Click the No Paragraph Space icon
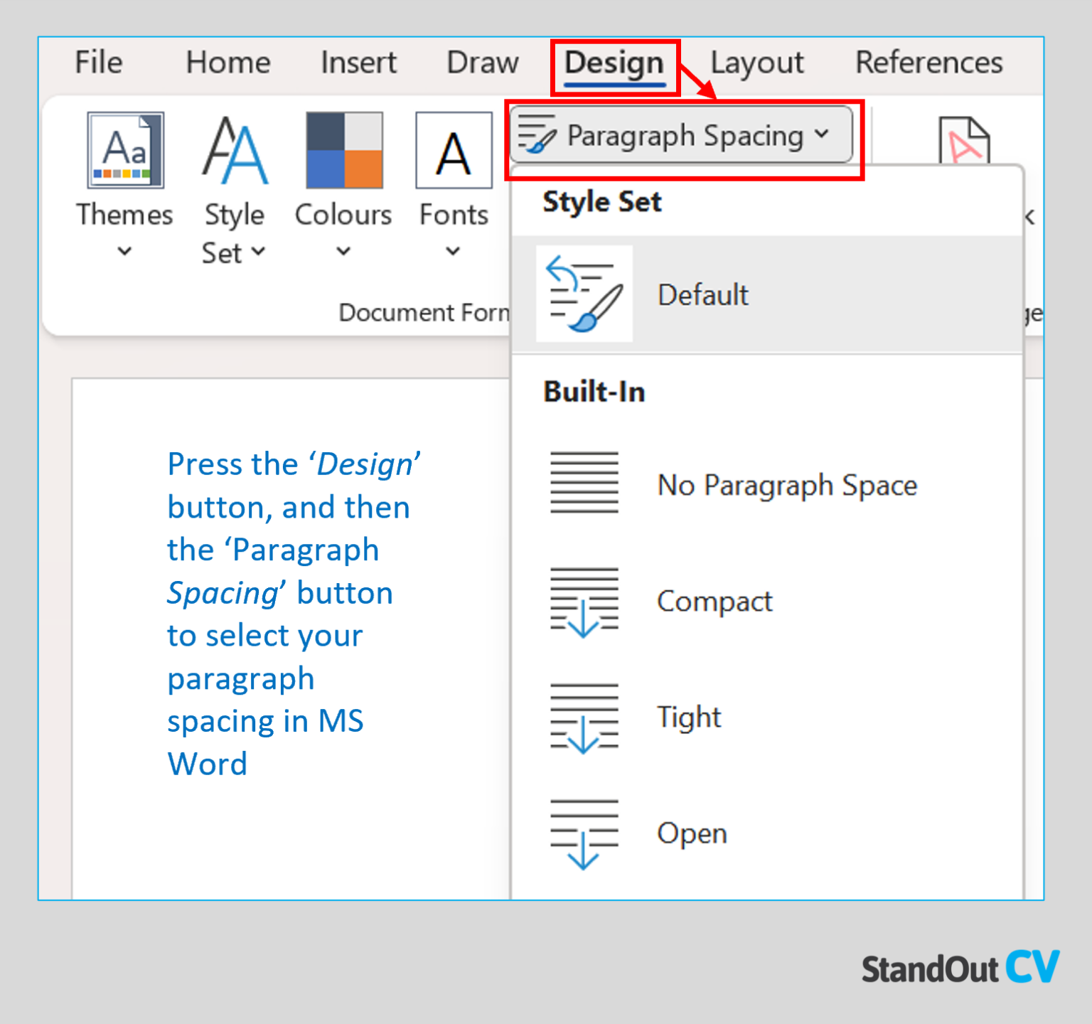 point(583,484)
